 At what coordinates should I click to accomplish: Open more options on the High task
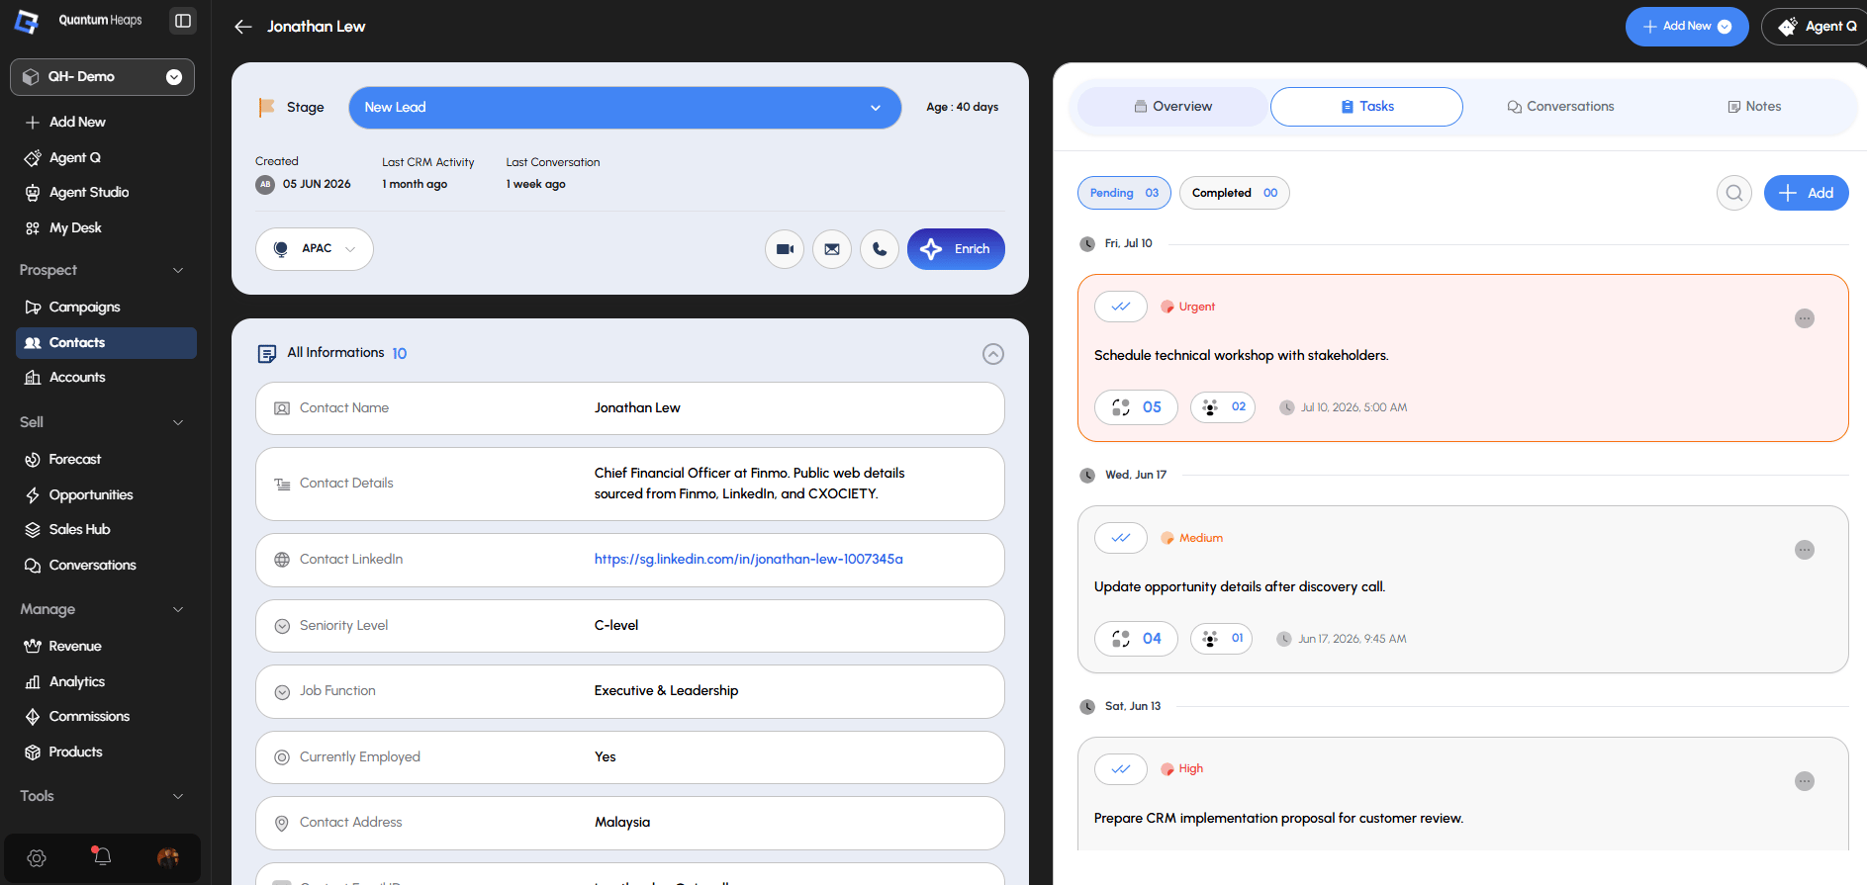click(1805, 781)
